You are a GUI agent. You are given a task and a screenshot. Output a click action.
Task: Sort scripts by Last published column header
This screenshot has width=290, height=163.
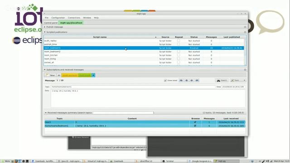(x=232, y=37)
